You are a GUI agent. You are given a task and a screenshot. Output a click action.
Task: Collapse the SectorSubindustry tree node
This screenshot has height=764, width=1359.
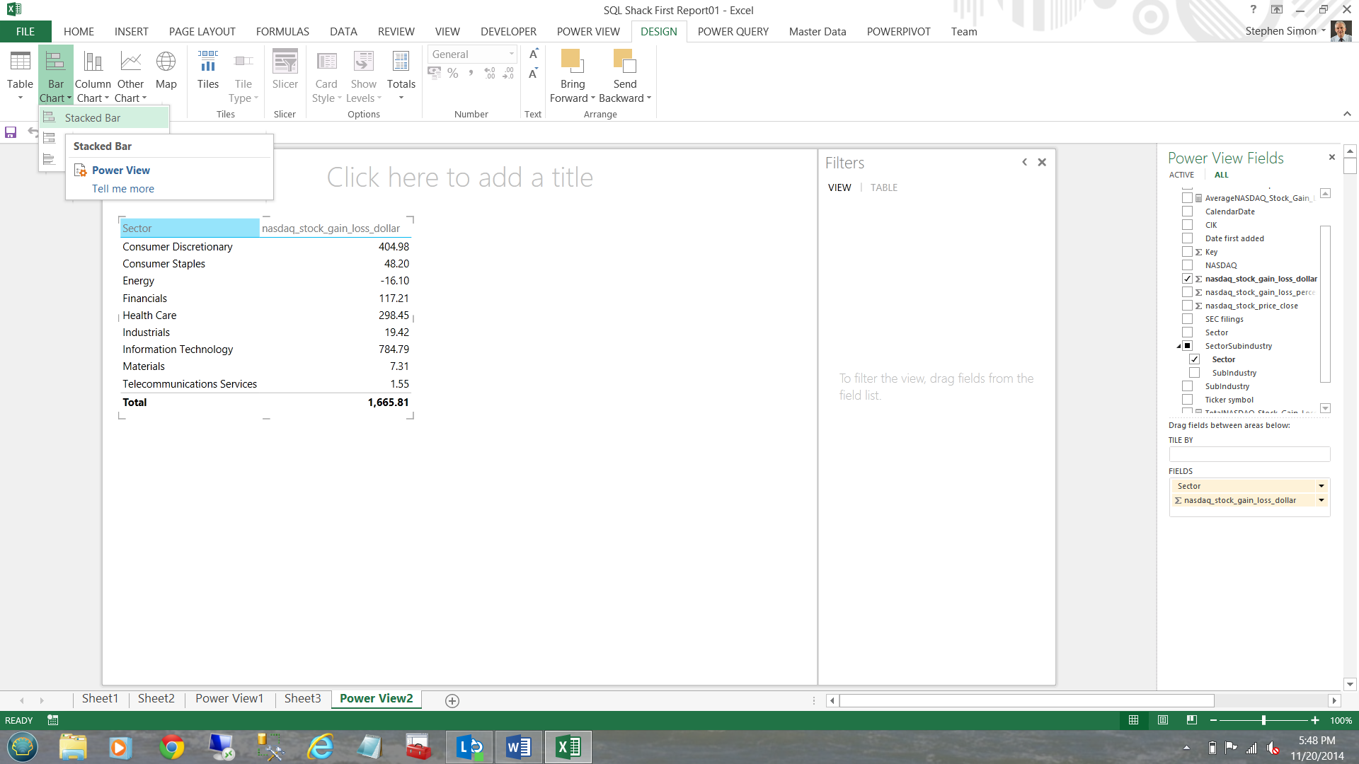1179,346
